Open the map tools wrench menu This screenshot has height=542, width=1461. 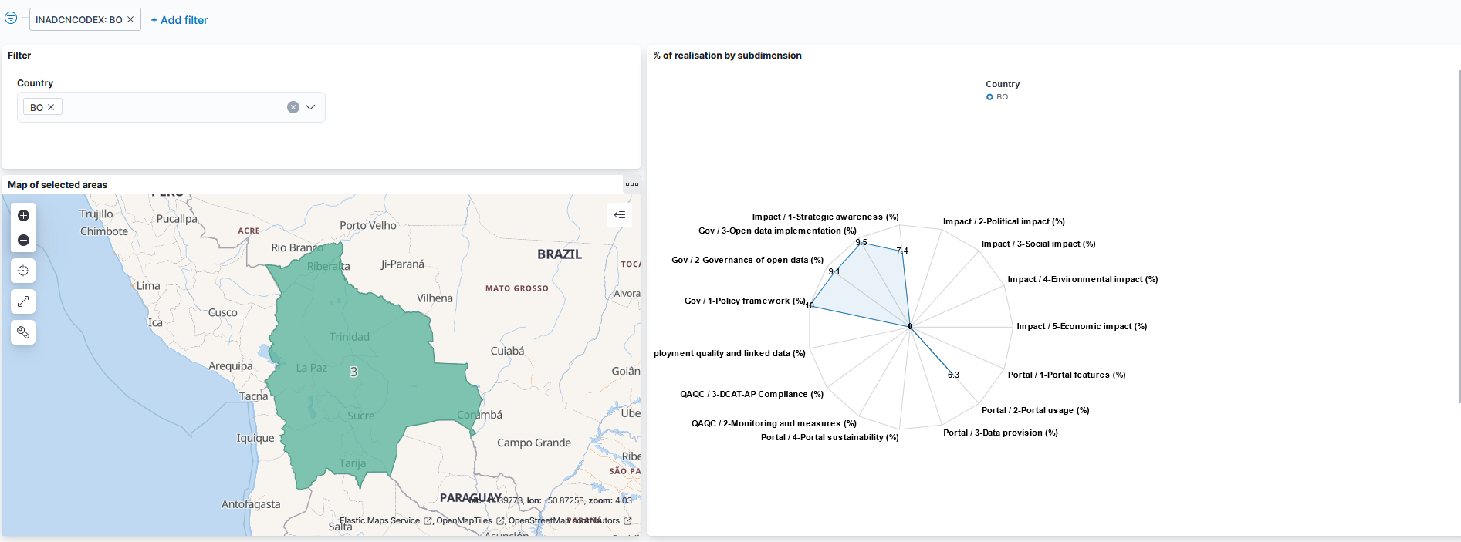click(x=23, y=332)
